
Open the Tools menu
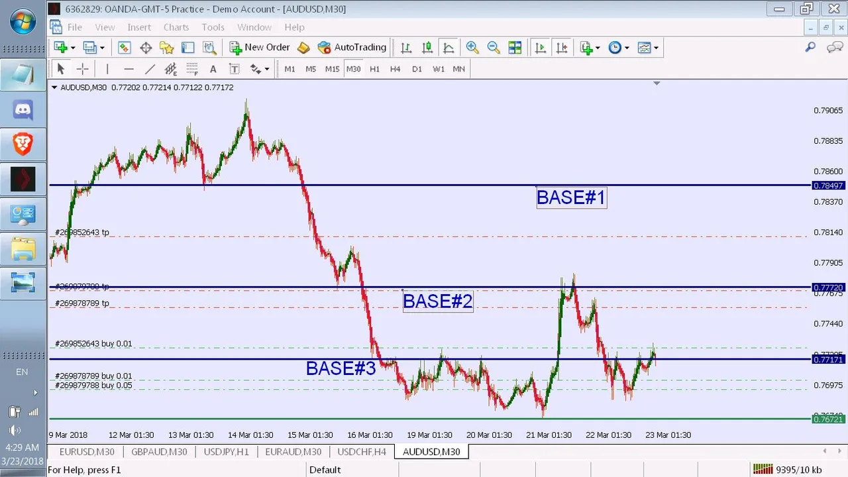pos(213,27)
